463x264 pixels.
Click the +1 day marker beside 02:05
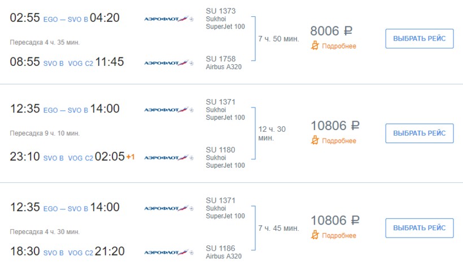130,157
